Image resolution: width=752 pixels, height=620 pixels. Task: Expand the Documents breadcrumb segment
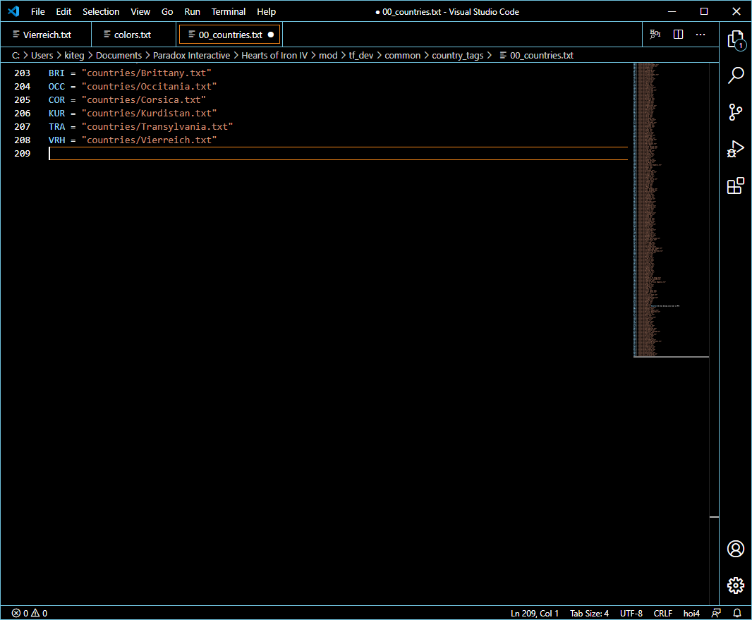click(x=119, y=55)
